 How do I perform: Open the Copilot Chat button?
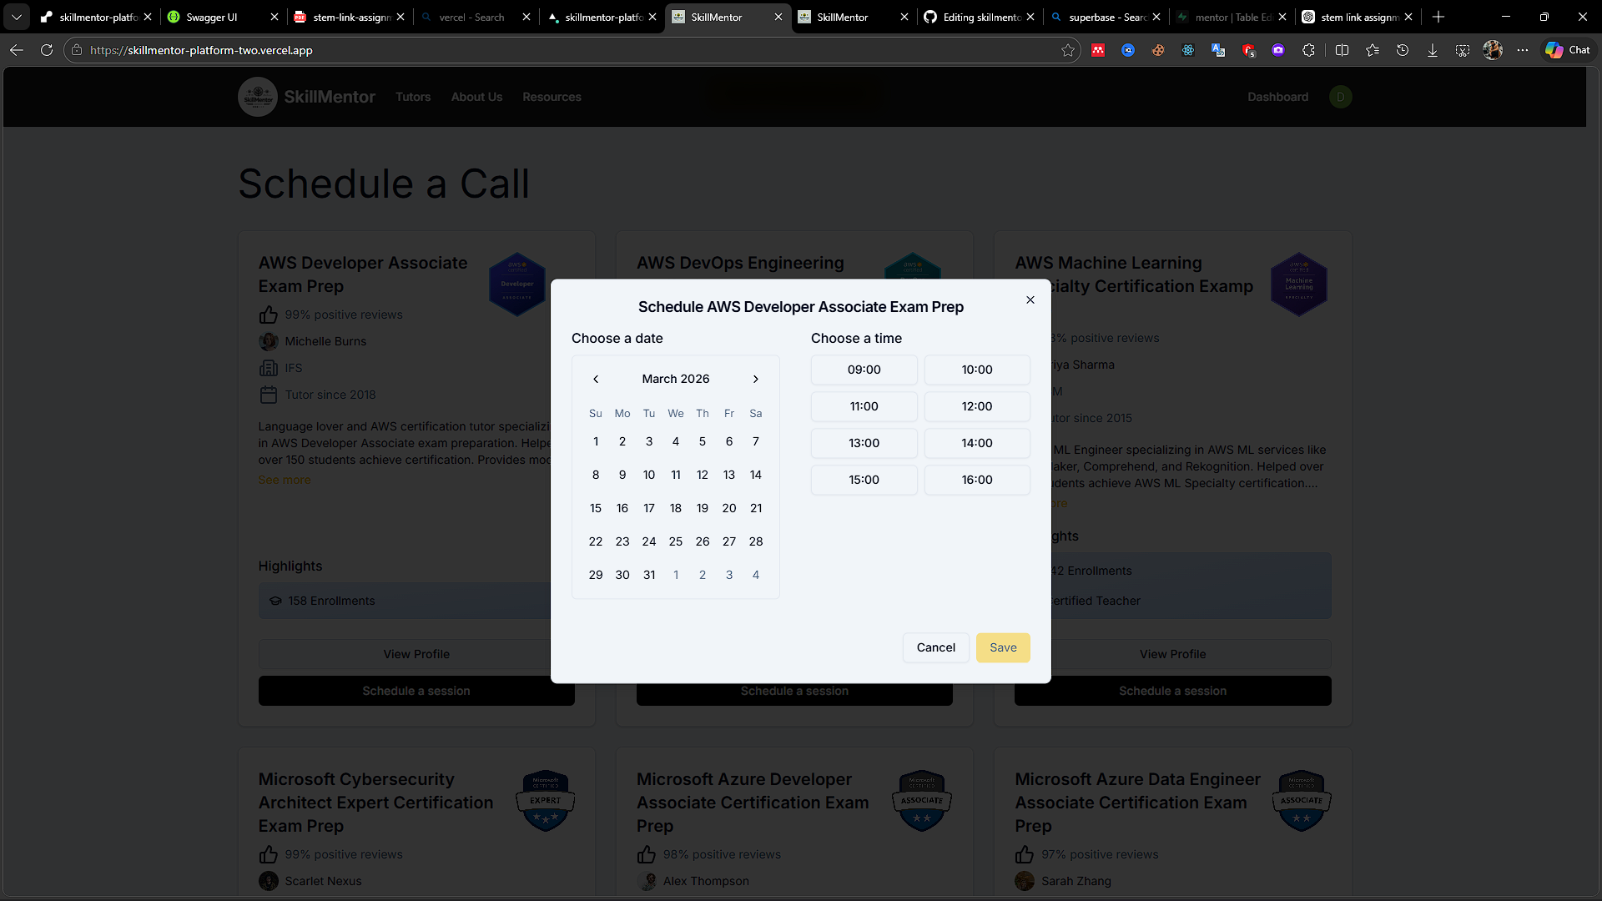1568,50
